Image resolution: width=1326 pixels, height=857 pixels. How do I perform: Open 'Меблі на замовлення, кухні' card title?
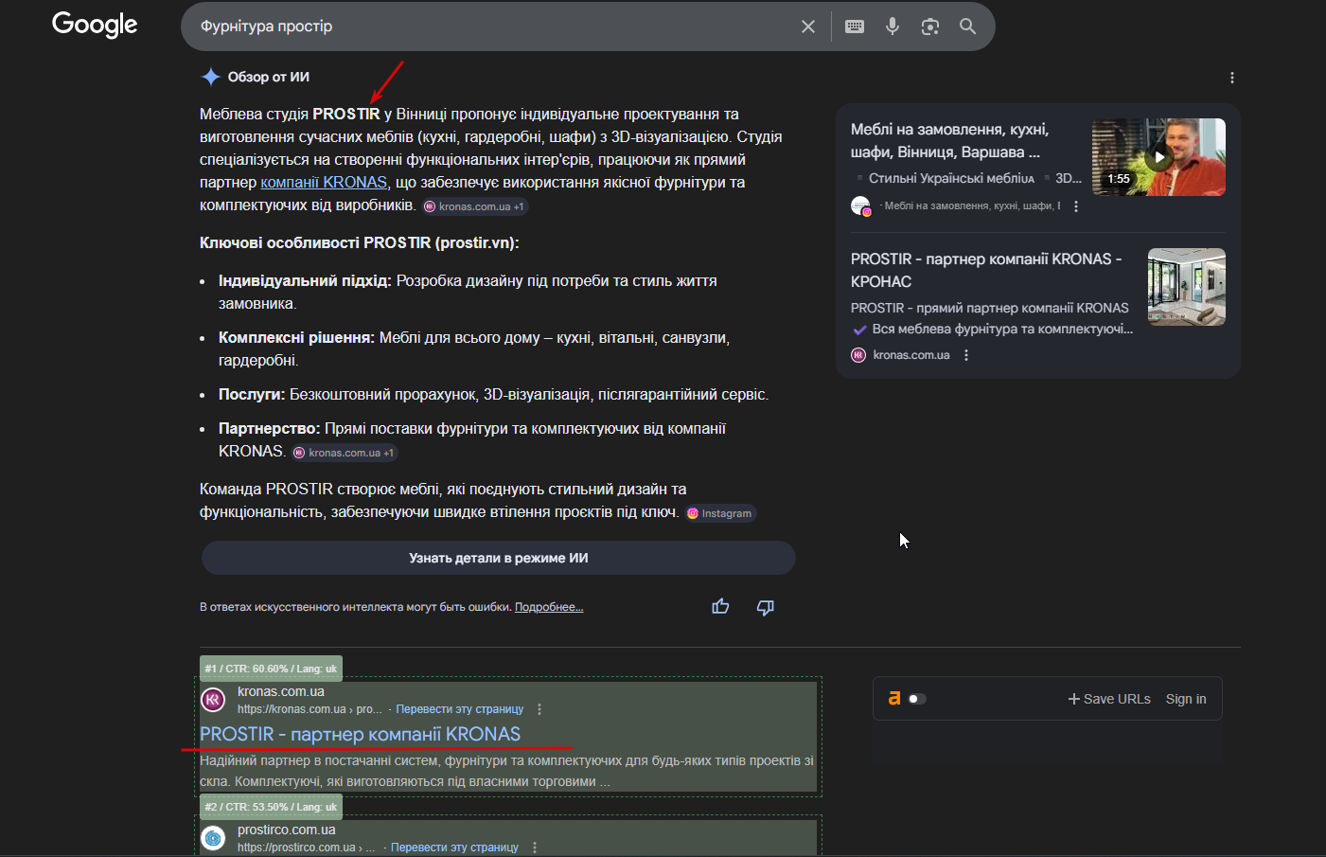[x=949, y=140]
